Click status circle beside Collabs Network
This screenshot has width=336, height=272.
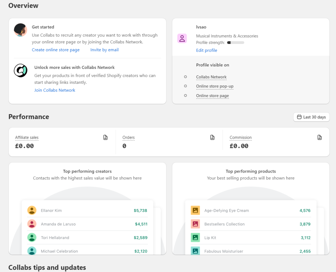(185, 77)
